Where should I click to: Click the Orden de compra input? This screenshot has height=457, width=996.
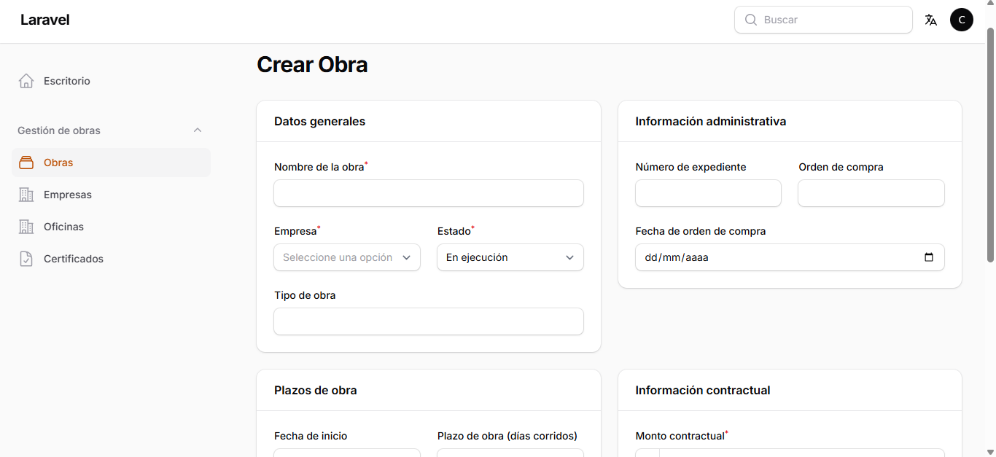pos(871,193)
